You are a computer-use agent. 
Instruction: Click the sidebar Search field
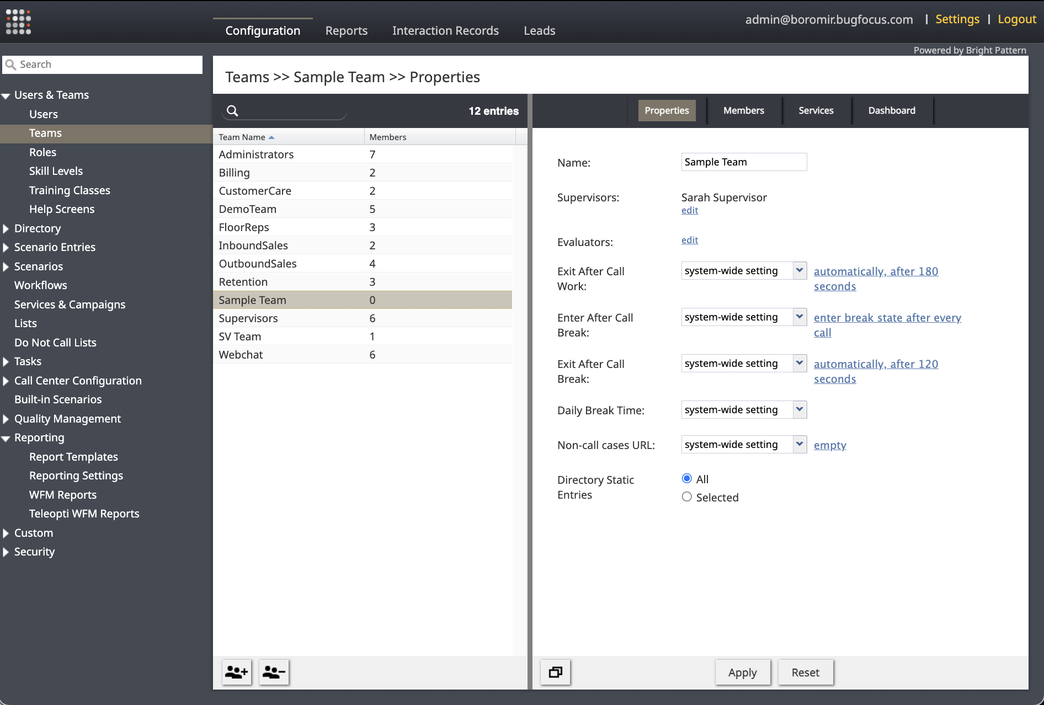point(103,65)
